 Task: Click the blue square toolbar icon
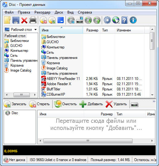tap(61, 20)
